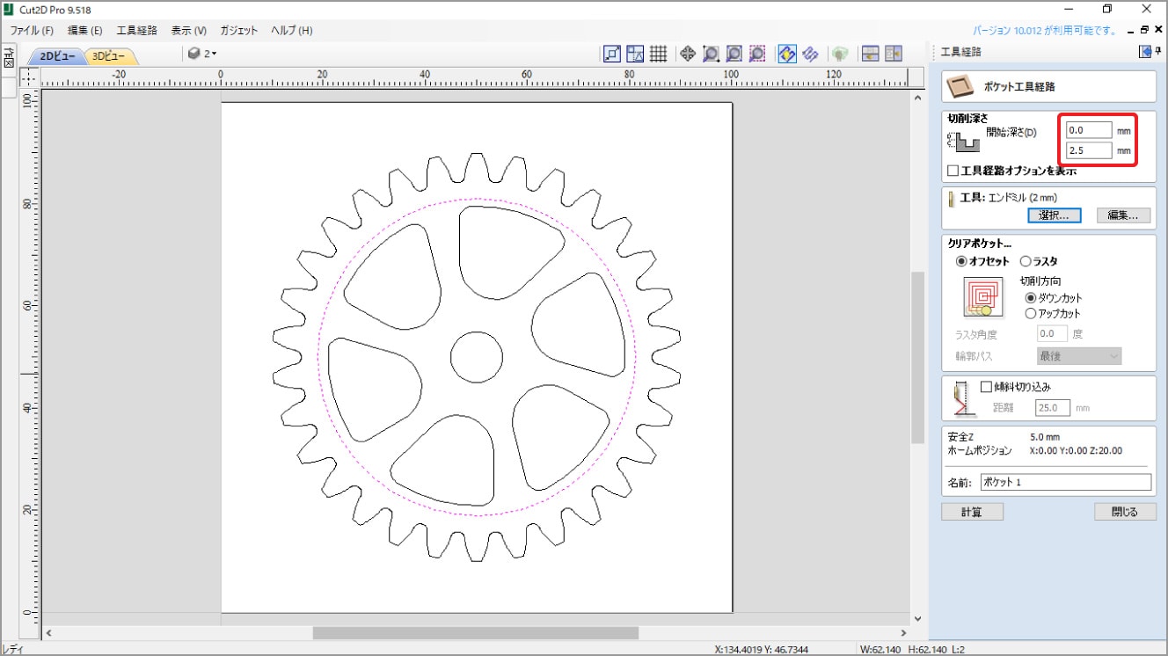Screen dimensions: 1168x656
Task: Click the 名前 field containing ポケット 1
Action: pyautogui.click(x=1065, y=482)
